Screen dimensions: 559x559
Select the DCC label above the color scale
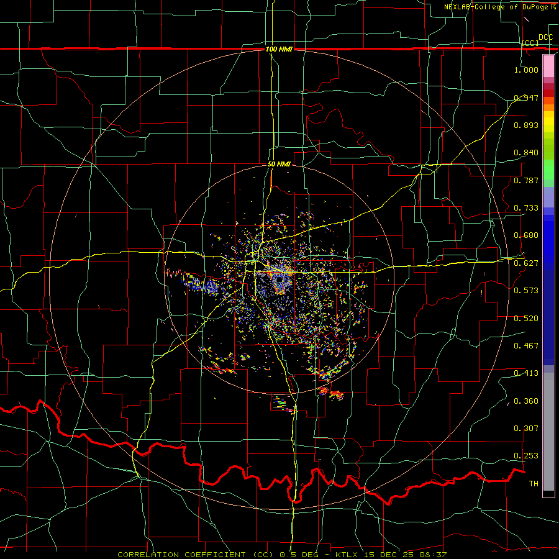pyautogui.click(x=545, y=37)
